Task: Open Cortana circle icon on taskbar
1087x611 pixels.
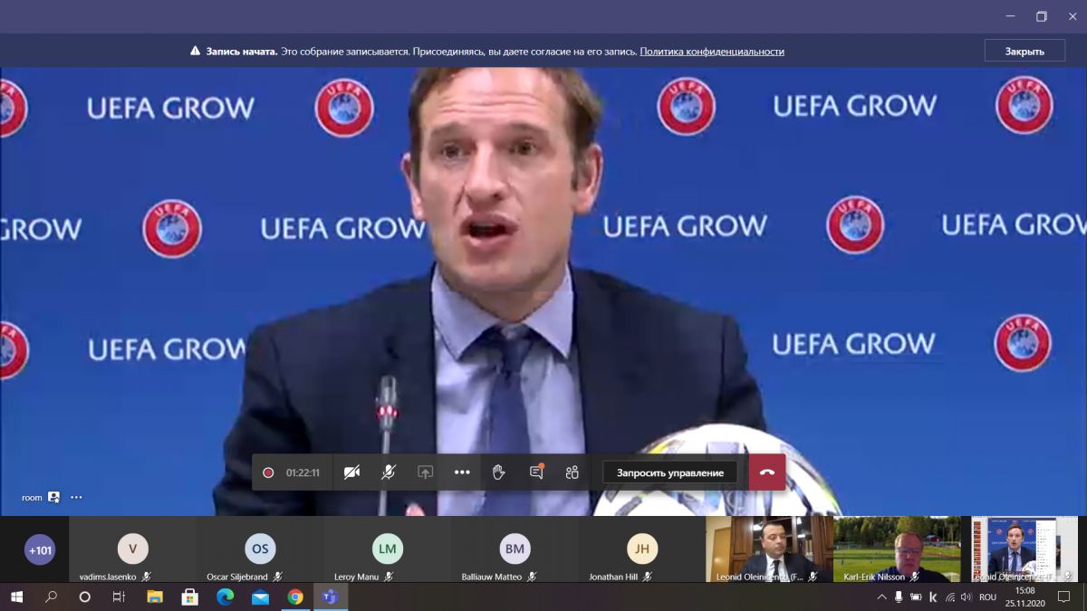Action: [x=85, y=597]
